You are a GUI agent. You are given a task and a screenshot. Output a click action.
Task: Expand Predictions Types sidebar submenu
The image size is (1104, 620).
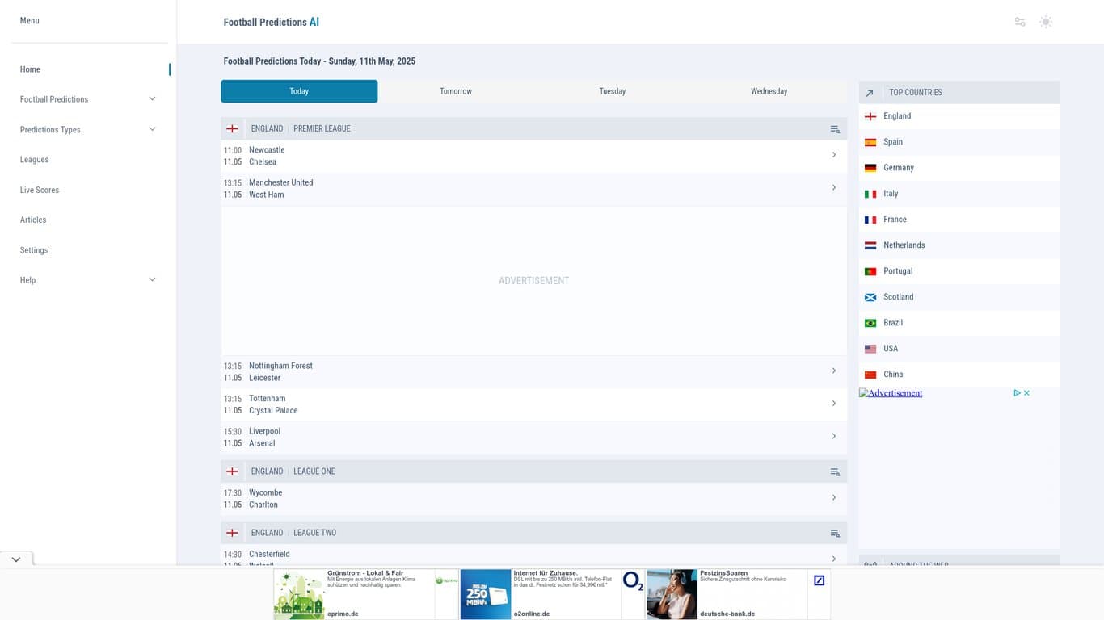tap(152, 129)
